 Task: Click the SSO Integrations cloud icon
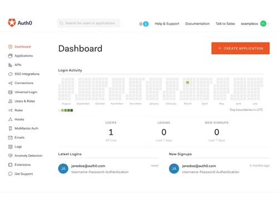[x=10, y=74]
